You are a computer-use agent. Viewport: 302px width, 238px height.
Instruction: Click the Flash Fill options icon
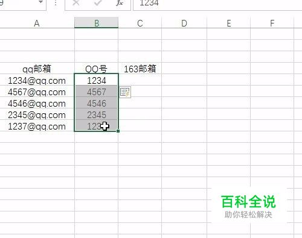point(125,92)
